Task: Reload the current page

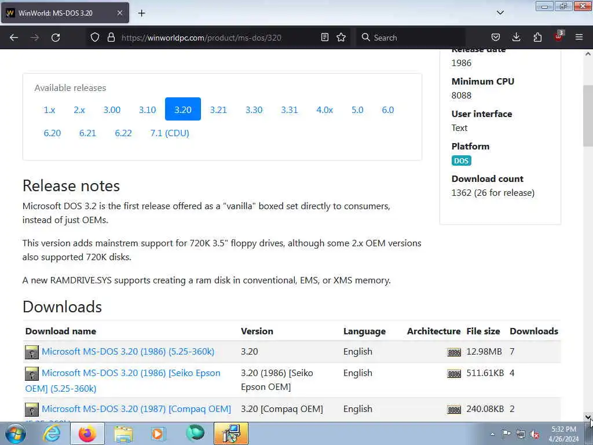Action: (x=56, y=38)
